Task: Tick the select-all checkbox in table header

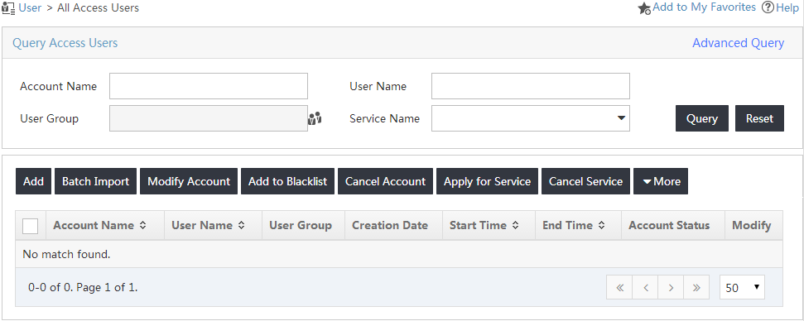Action: pyautogui.click(x=31, y=226)
